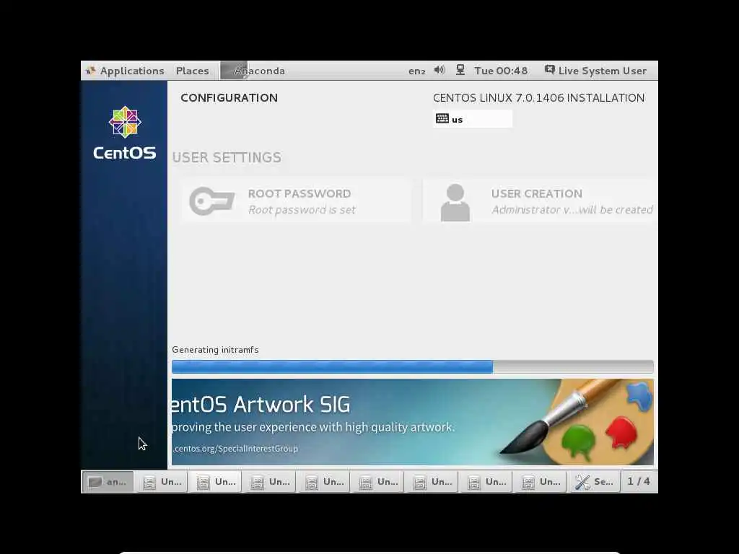The height and width of the screenshot is (554, 739).
Task: Open the Se... settings taskbar button
Action: click(595, 481)
